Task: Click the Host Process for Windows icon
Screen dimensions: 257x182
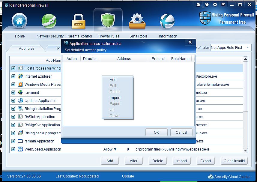Action: (20, 68)
